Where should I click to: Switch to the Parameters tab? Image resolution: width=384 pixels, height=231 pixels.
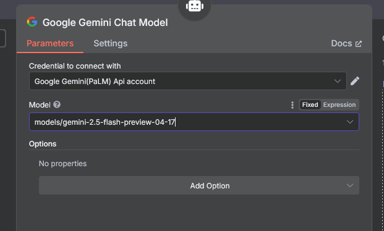pyautogui.click(x=50, y=43)
